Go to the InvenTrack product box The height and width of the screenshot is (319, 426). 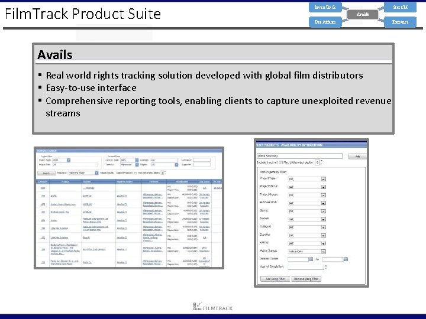point(325,7)
